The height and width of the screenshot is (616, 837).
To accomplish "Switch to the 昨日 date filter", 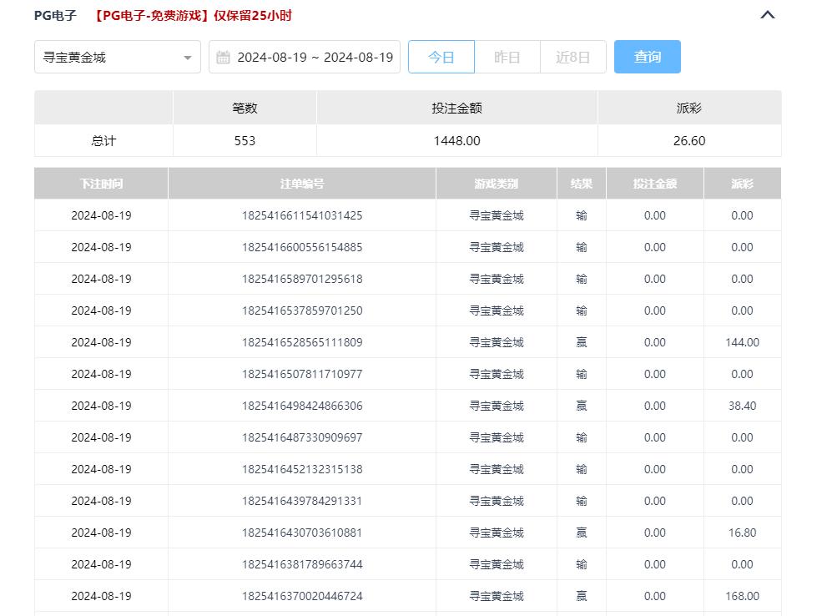I will (x=507, y=58).
